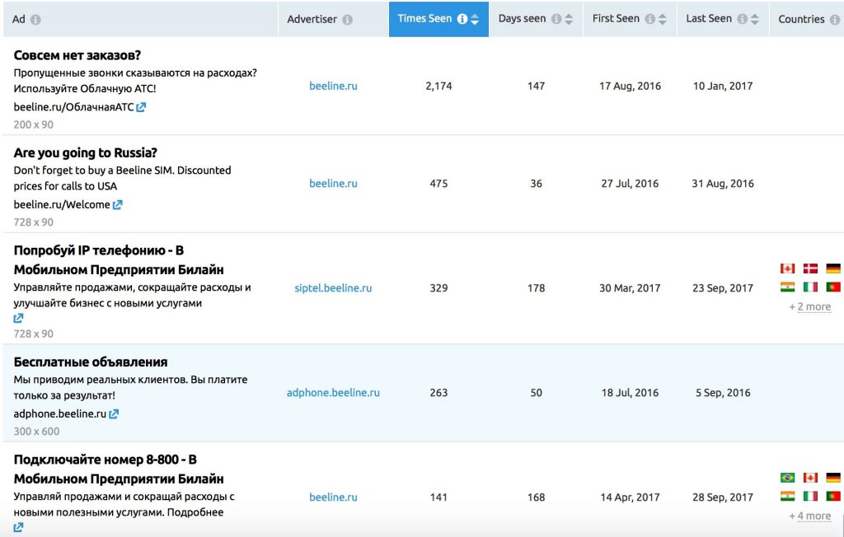Toggle sort arrows on Times Seen column
Image resolution: width=844 pixels, height=537 pixels.
(475, 20)
